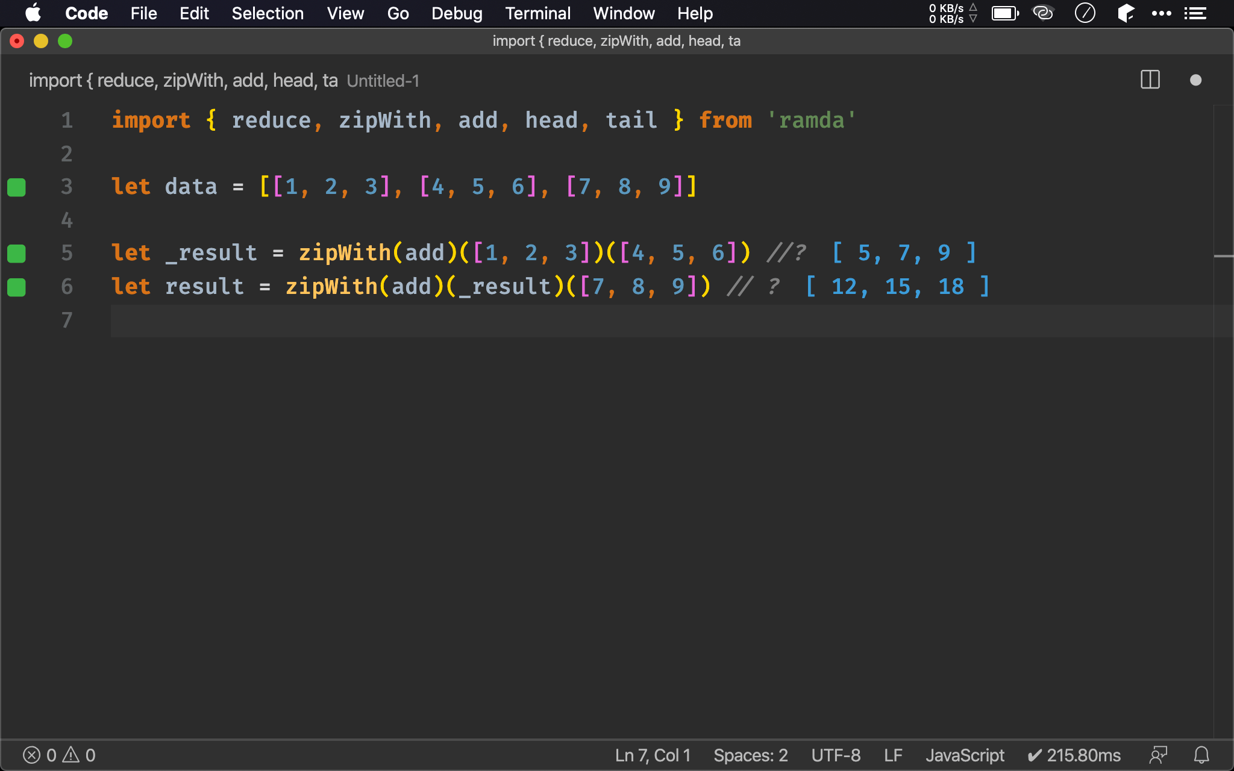Click the circled slash menu bar icon
Viewport: 1234px width, 771px height.
[1085, 13]
